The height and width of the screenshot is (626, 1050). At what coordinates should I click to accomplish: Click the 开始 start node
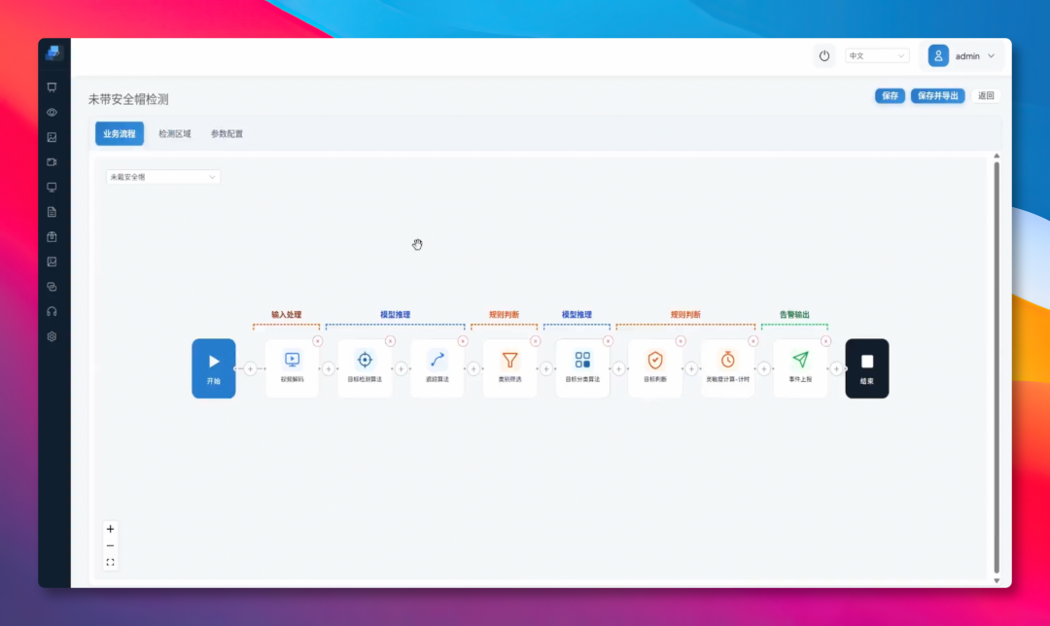pos(214,368)
